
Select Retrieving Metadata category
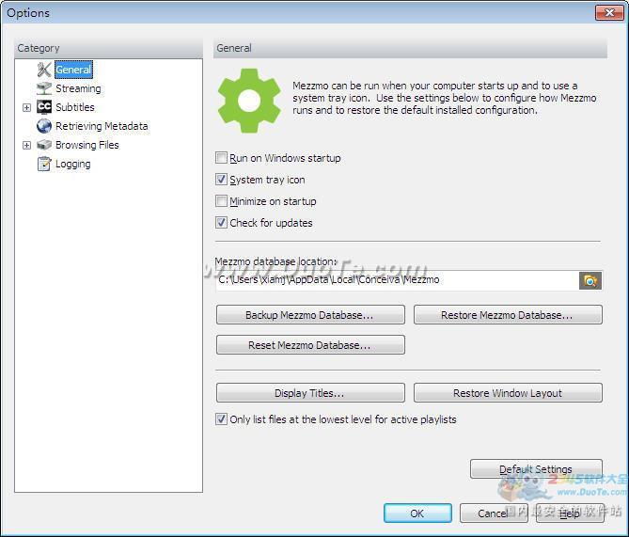click(102, 126)
